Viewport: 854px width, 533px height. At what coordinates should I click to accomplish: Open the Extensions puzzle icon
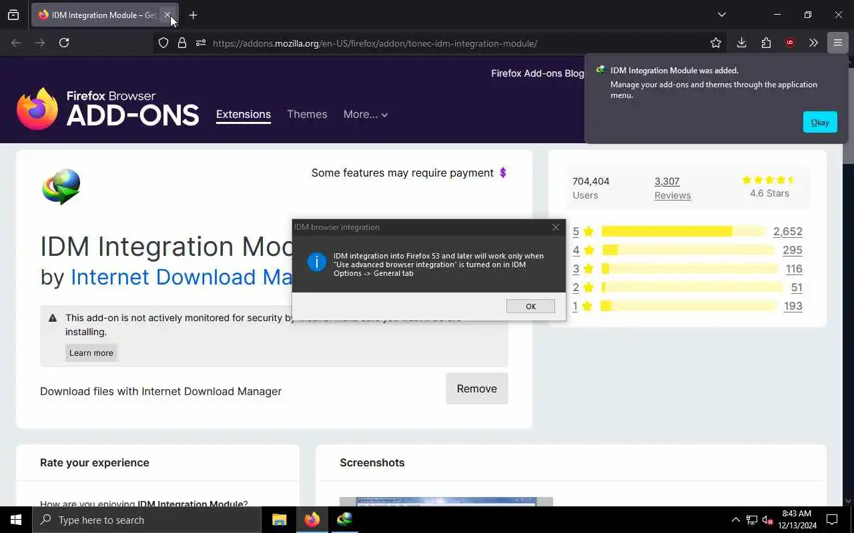[766, 43]
